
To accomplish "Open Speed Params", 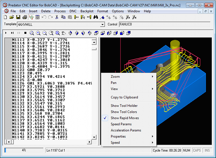I will (x=129, y=124).
